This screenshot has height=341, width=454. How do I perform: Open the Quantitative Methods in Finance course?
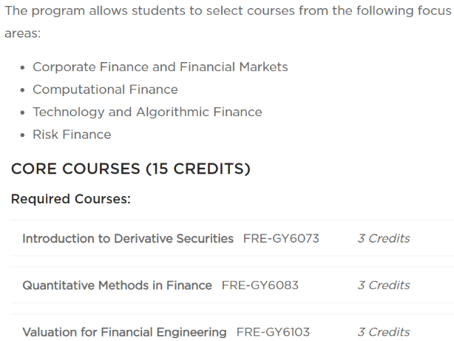click(117, 285)
